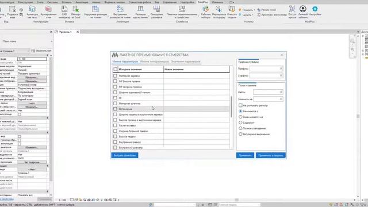Screen dimensions: 368x207
Task: Open the 'Вид' ribbon tab
Action: pyautogui.click(x=157, y=2)
